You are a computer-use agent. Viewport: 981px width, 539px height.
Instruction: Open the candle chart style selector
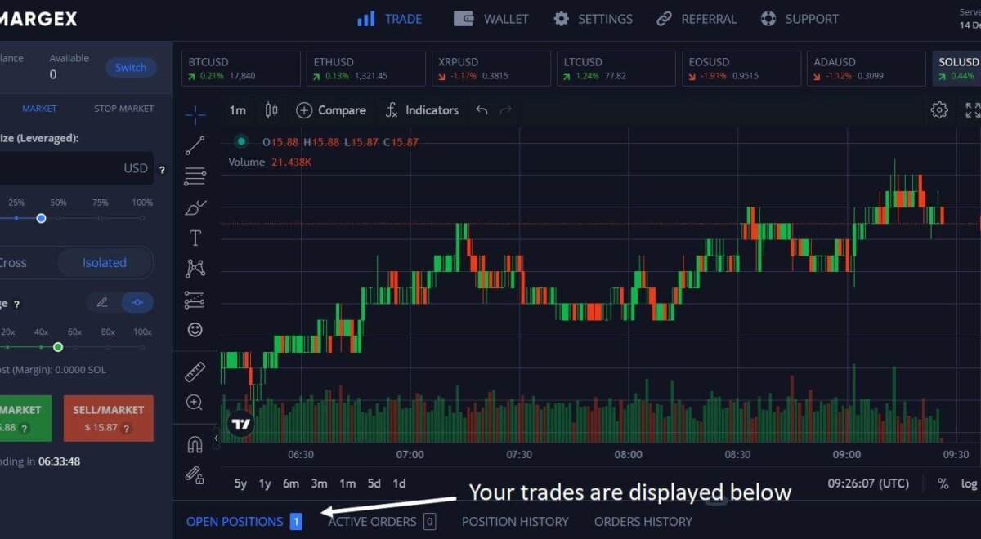(x=271, y=109)
